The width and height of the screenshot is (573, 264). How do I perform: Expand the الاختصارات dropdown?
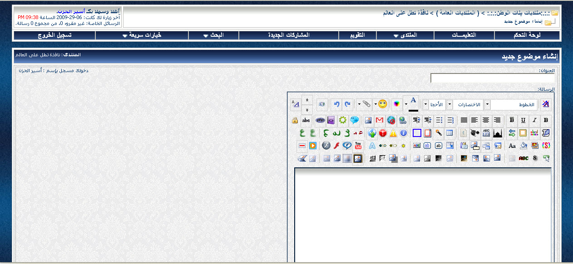(x=450, y=104)
